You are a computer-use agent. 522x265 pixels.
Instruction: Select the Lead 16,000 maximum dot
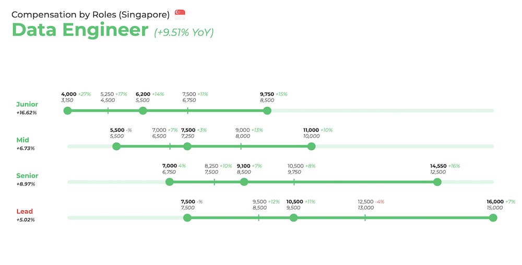click(x=493, y=218)
